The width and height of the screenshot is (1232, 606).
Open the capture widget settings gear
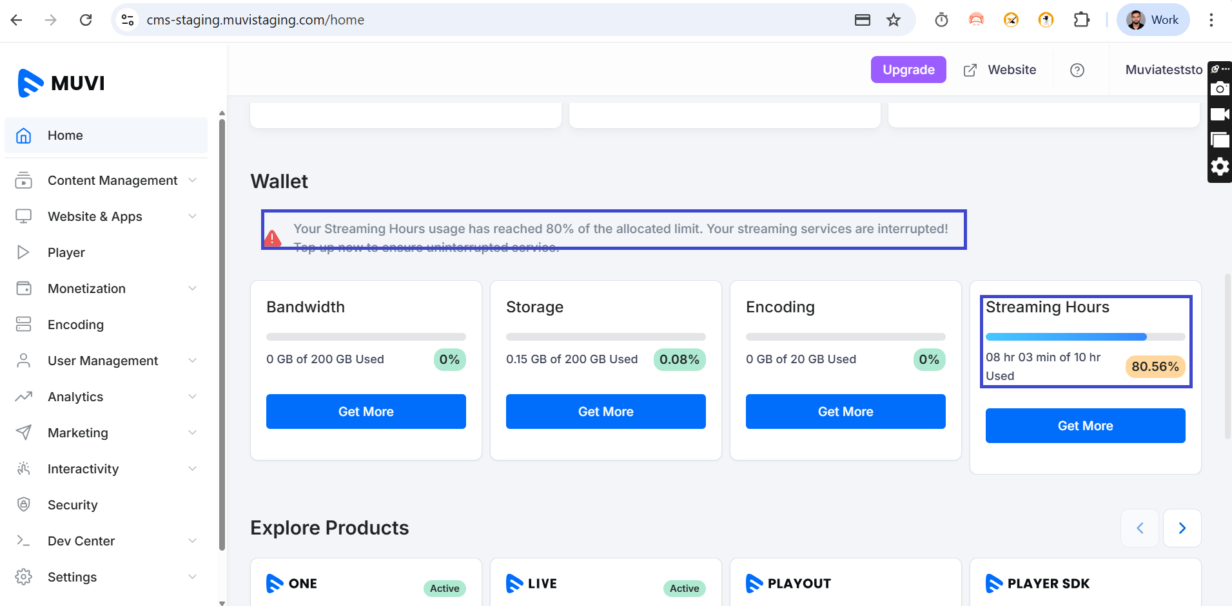click(x=1219, y=167)
